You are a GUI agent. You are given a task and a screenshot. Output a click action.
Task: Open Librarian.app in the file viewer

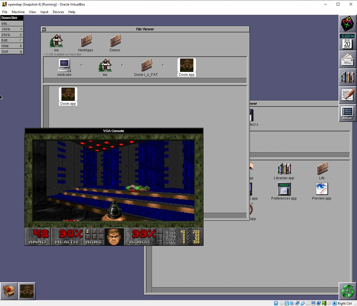284,169
